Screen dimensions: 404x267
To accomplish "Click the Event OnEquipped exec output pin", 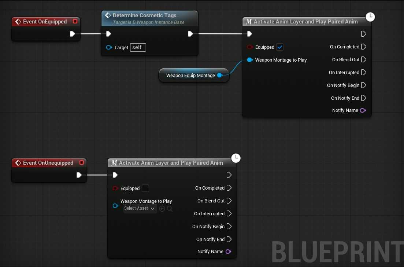I will pos(73,34).
